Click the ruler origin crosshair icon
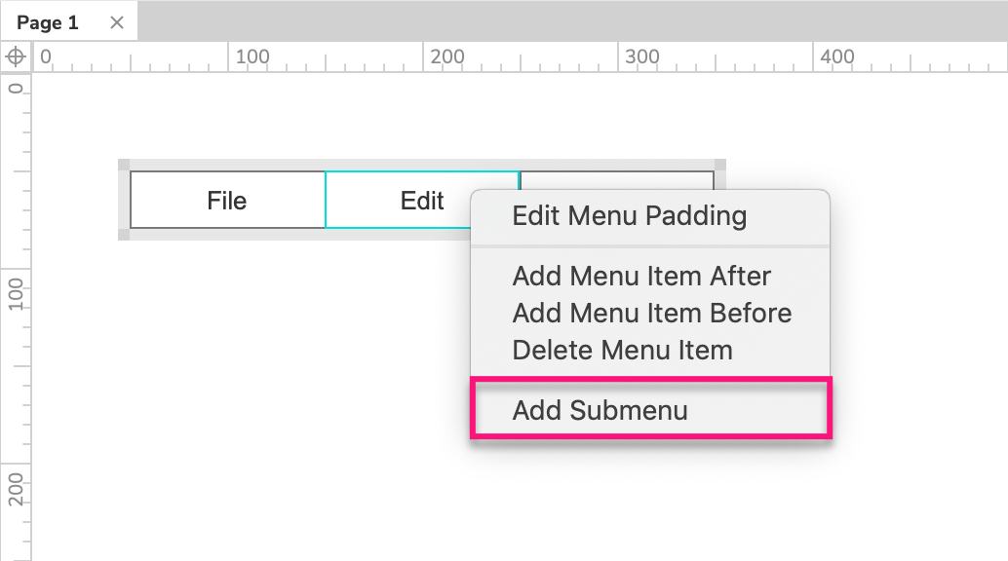The image size is (1008, 561). click(x=16, y=56)
